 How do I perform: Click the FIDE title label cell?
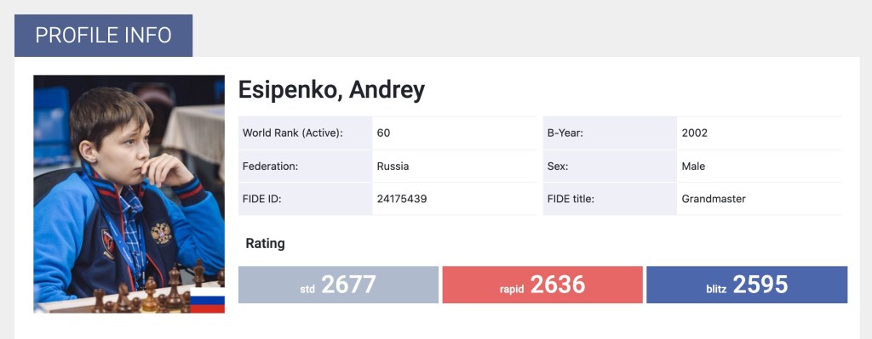point(610,199)
